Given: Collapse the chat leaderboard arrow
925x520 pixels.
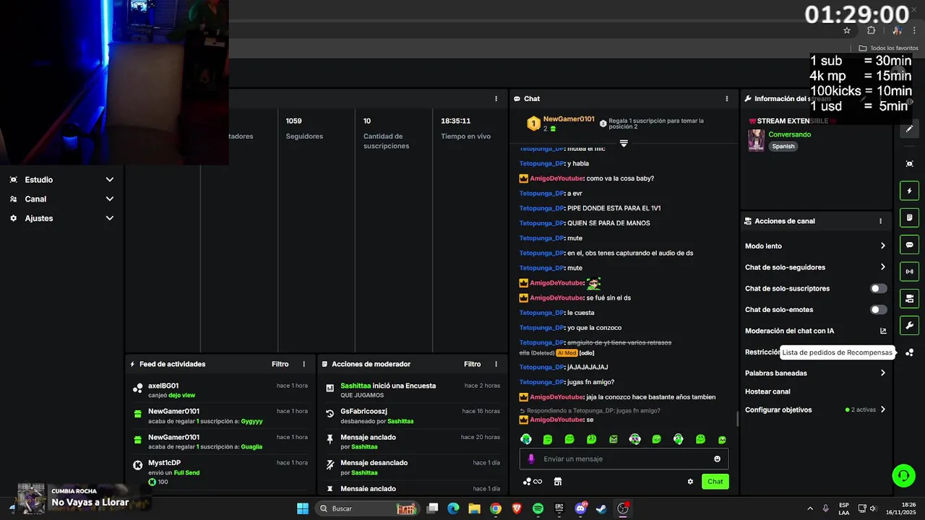Looking at the screenshot, I should click(624, 143).
